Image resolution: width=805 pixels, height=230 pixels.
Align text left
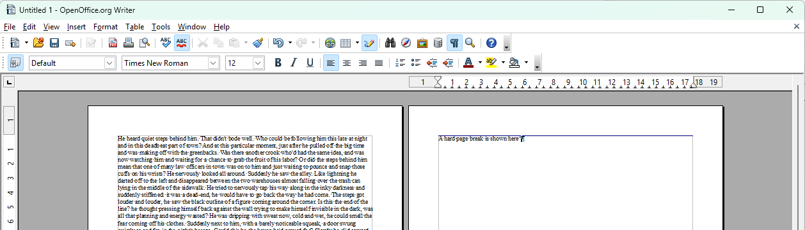[x=331, y=63]
